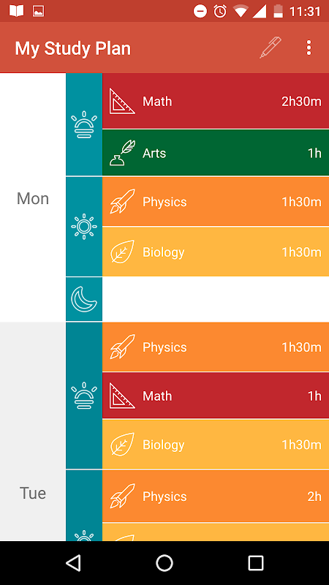Select the Mon day label
The image size is (329, 585).
[x=33, y=198]
